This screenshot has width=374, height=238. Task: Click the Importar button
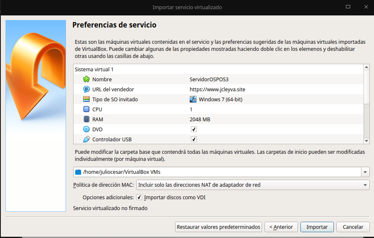(x=317, y=227)
